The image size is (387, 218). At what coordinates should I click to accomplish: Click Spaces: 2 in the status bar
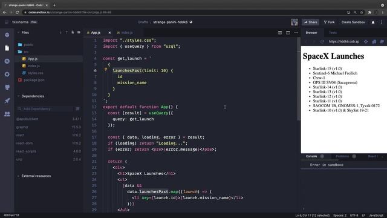point(340,216)
